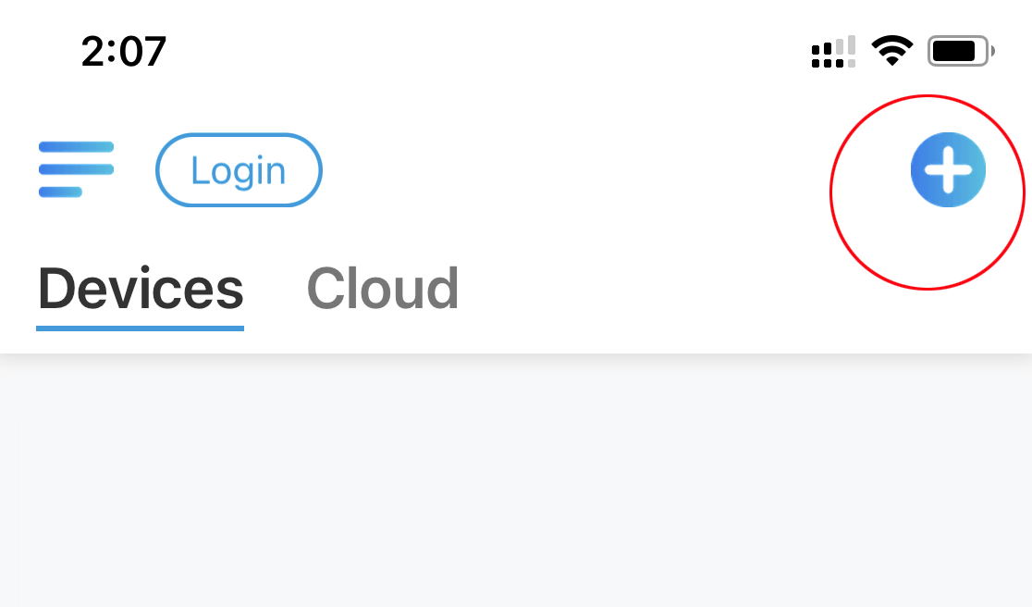This screenshot has width=1032, height=607.
Task: Select the Devices tab
Action: click(x=141, y=289)
